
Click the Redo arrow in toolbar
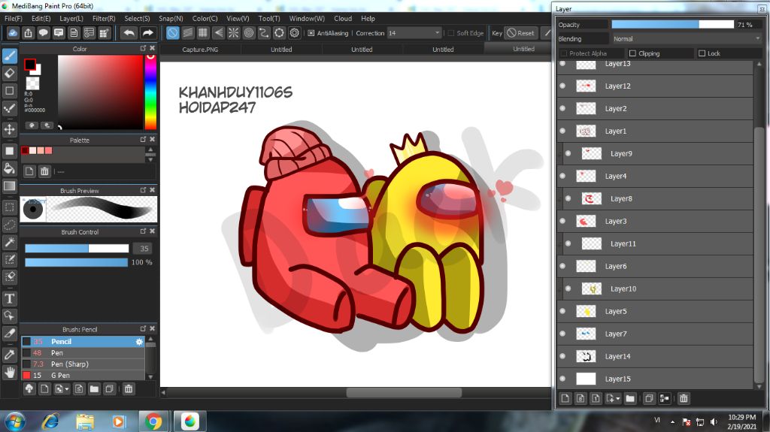click(147, 33)
